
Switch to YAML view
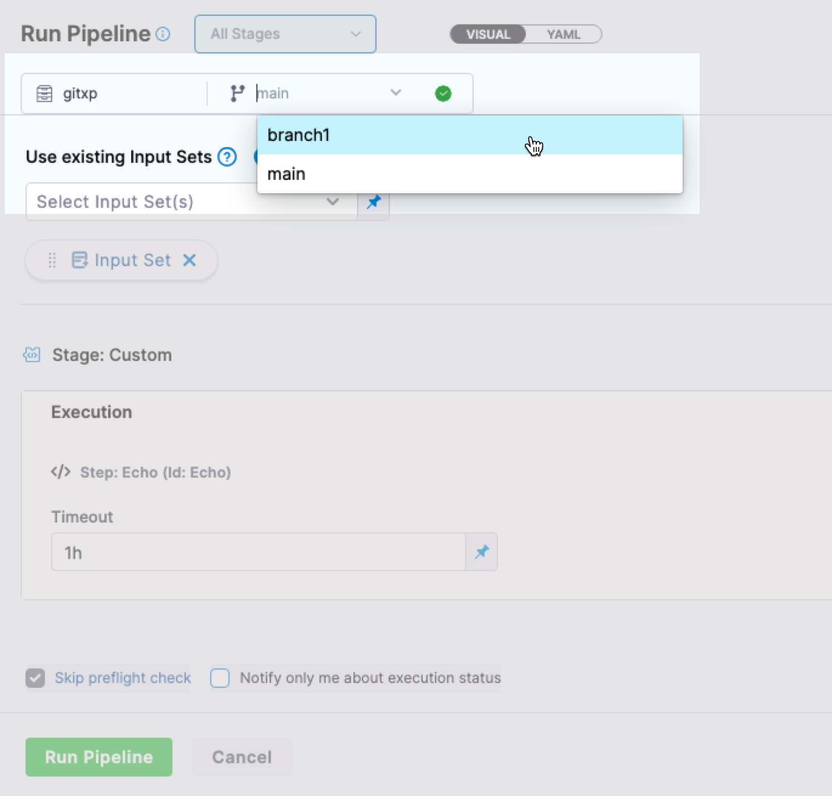tap(564, 35)
